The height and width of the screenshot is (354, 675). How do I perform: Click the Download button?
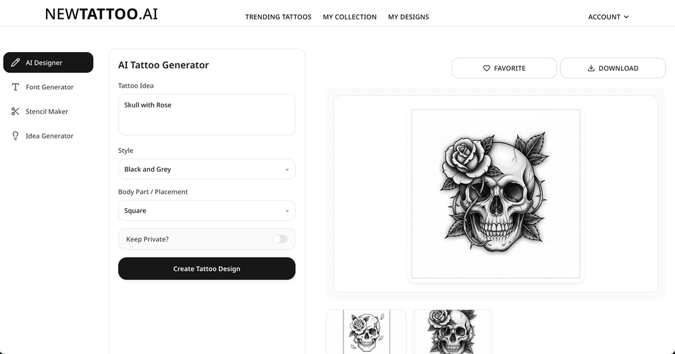pos(613,68)
